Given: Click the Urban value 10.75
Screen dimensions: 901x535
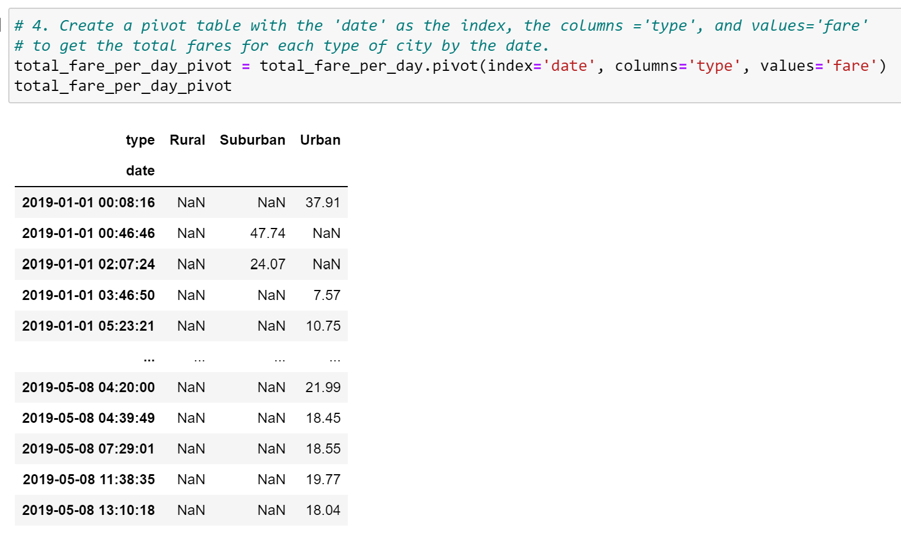Looking at the screenshot, I should click(323, 326).
